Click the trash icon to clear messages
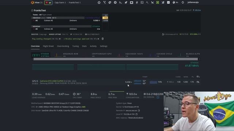234x131 pixels. pyautogui.click(x=103, y=39)
